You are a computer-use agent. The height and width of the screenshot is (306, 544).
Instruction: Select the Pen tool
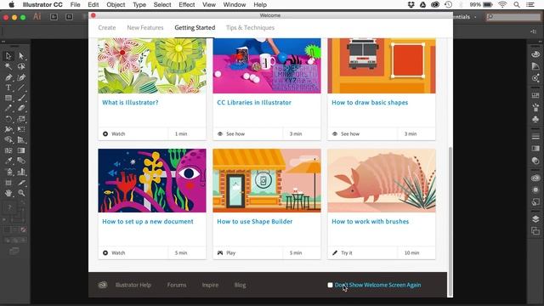coord(8,77)
